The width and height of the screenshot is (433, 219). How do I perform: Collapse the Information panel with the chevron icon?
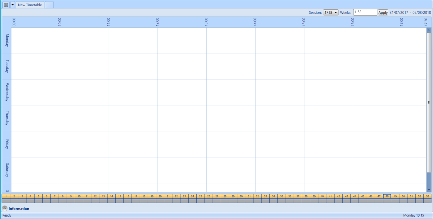(5, 208)
